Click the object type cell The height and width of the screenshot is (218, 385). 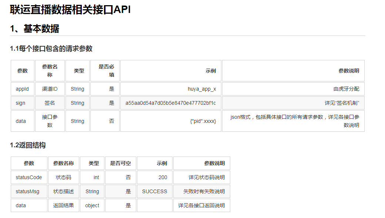92,205
